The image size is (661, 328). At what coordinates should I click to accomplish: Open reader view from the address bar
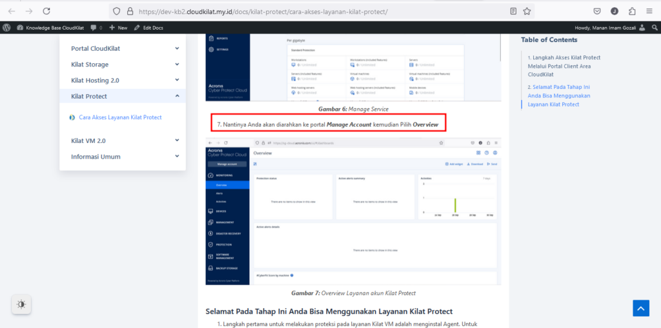coord(513,11)
